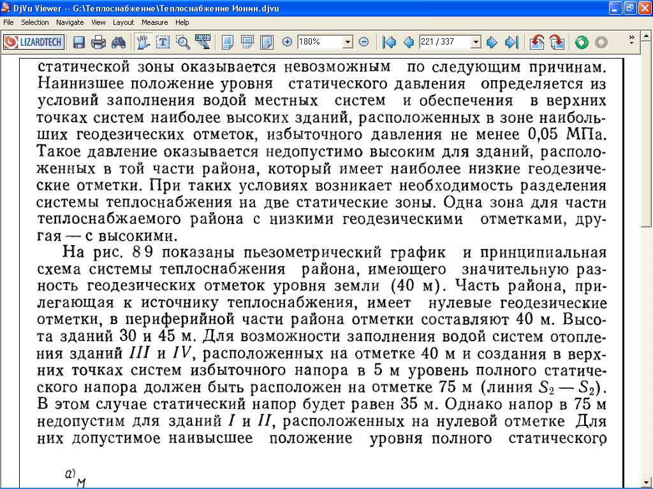
Task: Open the Selection menu
Action: tap(35, 22)
